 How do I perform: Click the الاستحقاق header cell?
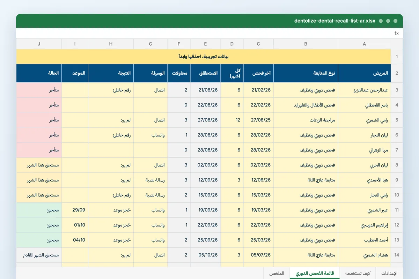coord(205,73)
